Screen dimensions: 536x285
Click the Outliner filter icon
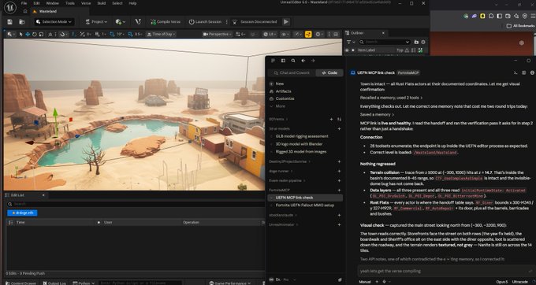pyautogui.click(x=349, y=42)
